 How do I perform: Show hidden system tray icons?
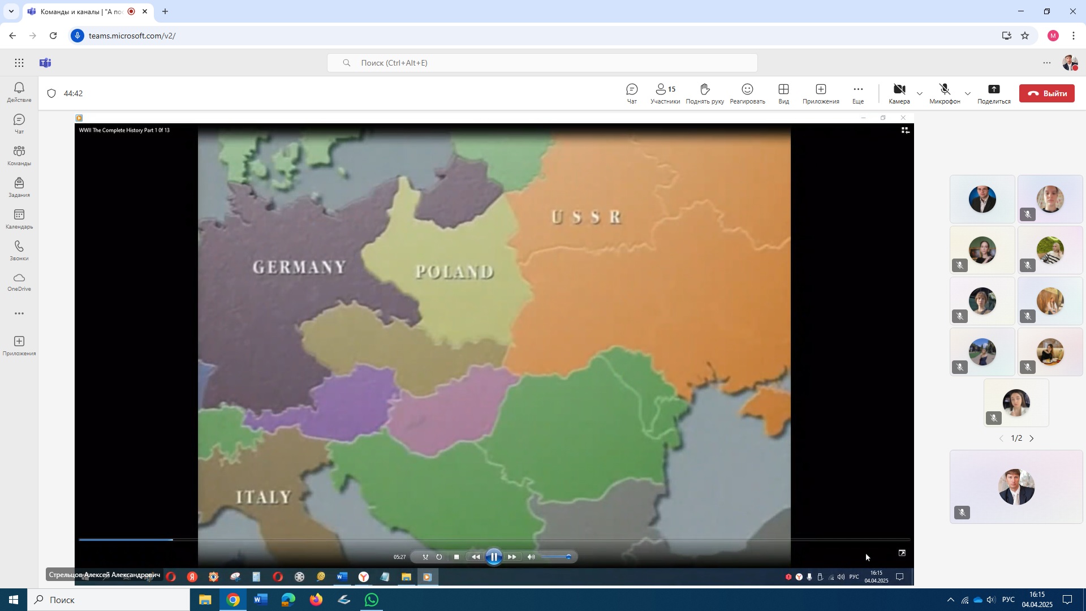click(950, 600)
